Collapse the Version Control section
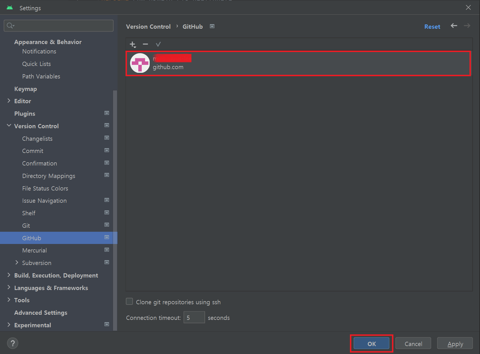 (x=9, y=125)
